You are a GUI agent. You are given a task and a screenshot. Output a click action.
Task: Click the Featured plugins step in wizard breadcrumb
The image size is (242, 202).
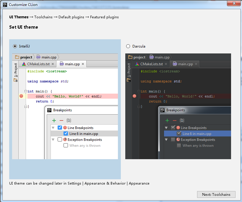coord(104,17)
